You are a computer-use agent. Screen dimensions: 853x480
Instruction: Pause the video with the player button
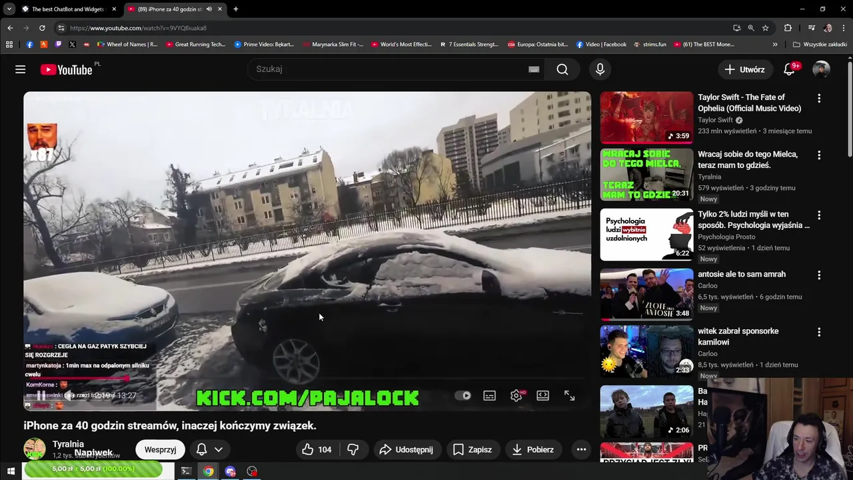tap(41, 395)
